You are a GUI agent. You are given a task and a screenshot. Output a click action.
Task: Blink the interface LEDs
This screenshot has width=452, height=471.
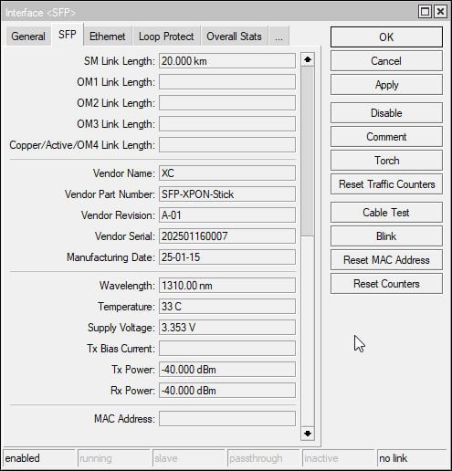tap(386, 236)
